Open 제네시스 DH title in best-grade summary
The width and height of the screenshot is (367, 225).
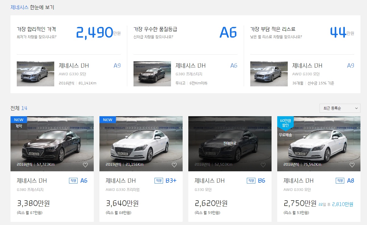pos(191,66)
